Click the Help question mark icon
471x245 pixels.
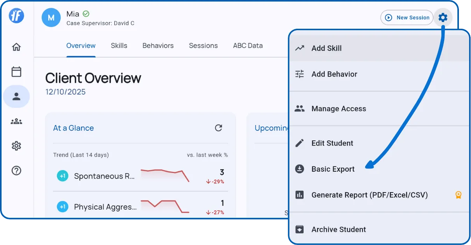(16, 170)
